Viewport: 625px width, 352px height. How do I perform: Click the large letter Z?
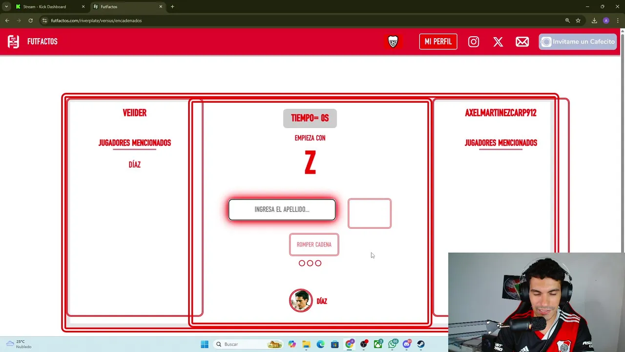click(310, 163)
